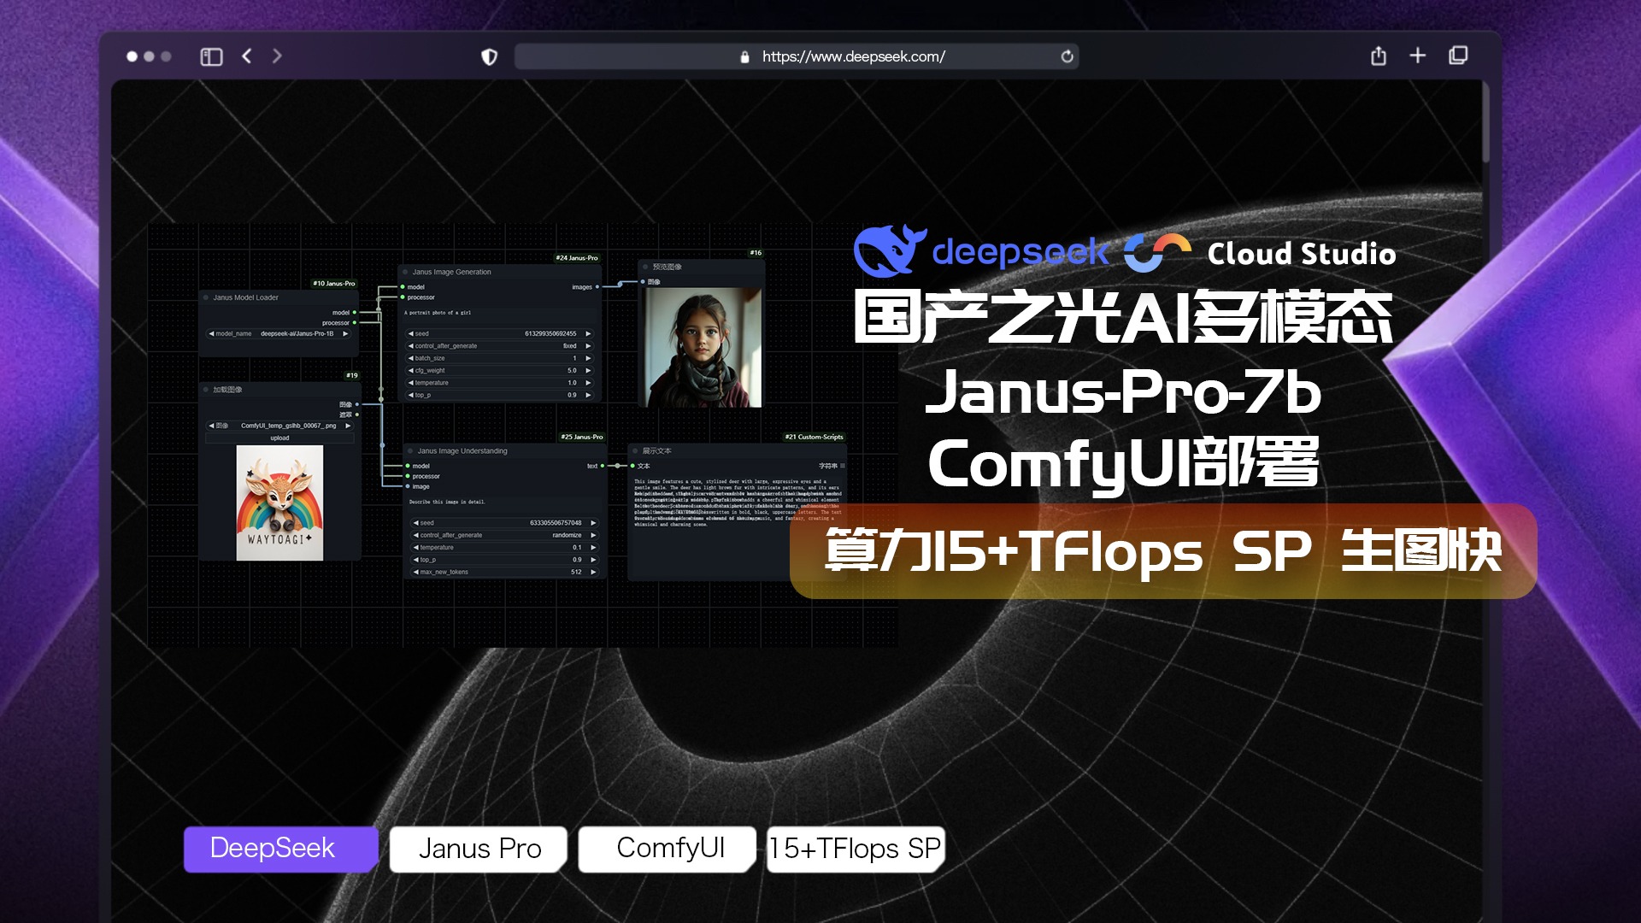
Task: Click the image input port on Image Understanding
Action: [x=408, y=486]
